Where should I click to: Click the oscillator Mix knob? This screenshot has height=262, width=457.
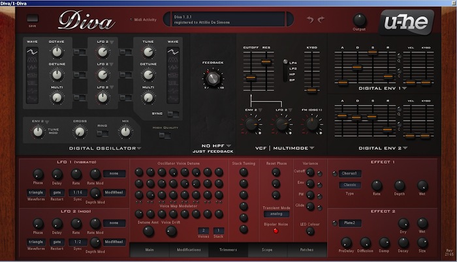point(125,132)
